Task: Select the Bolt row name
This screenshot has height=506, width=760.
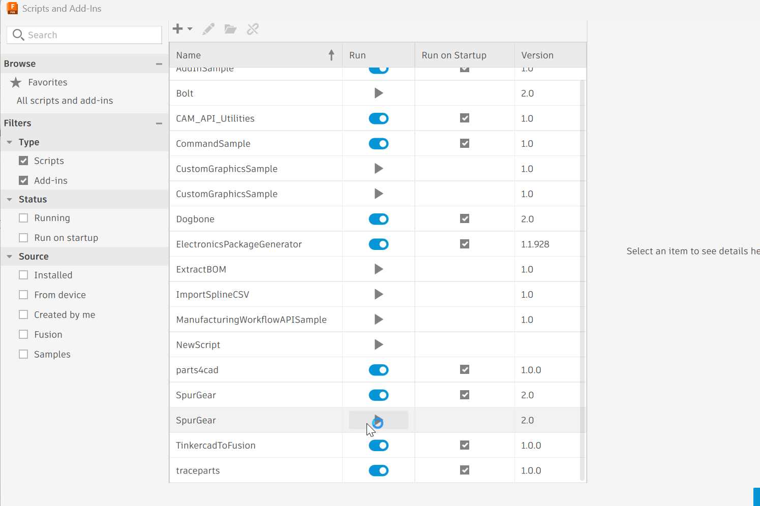Action: coord(185,93)
